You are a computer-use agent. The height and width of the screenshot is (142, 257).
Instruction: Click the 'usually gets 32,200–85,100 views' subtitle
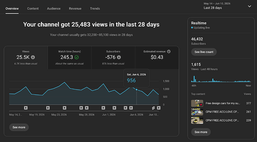[91, 35]
